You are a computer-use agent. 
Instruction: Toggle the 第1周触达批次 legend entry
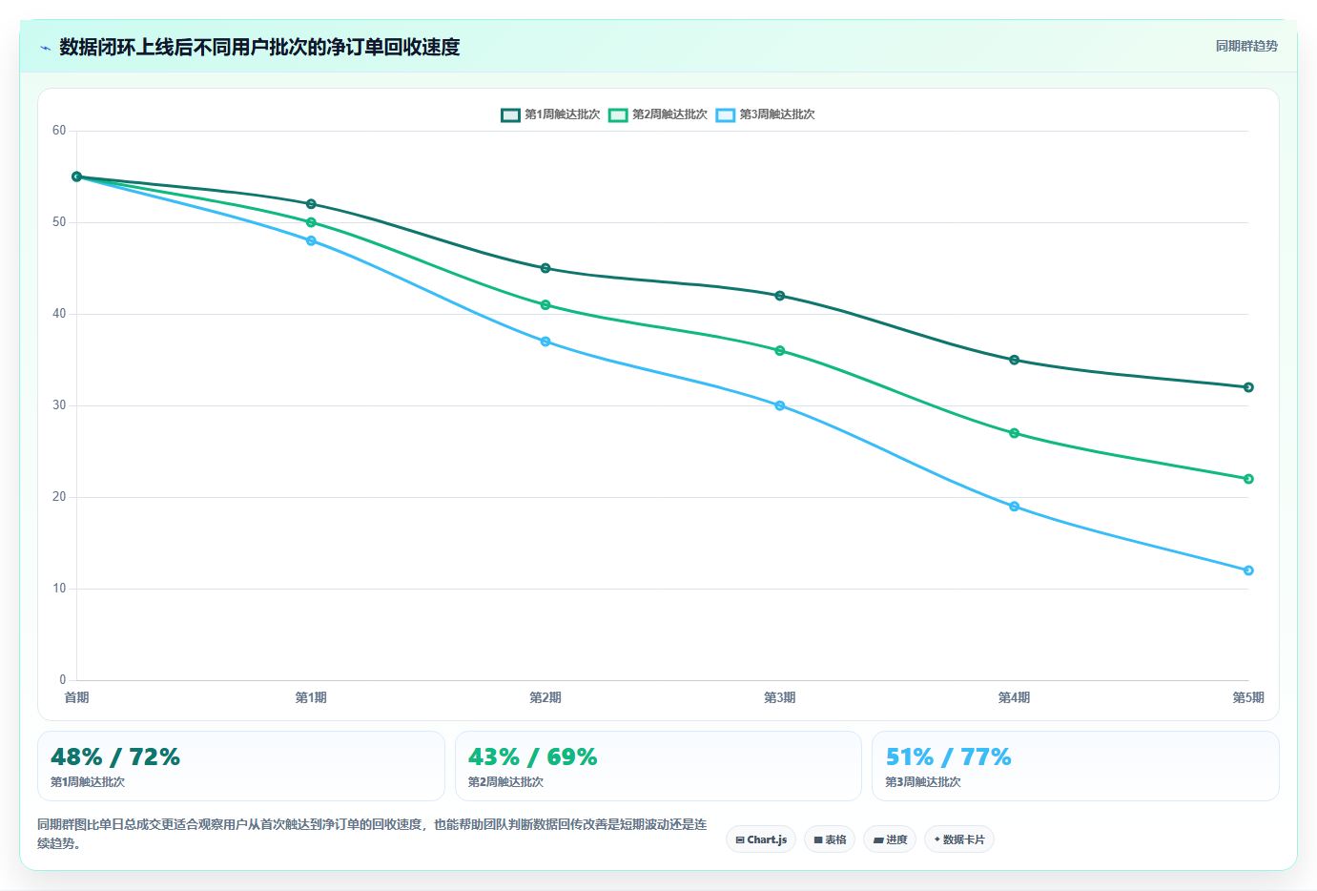click(x=550, y=114)
